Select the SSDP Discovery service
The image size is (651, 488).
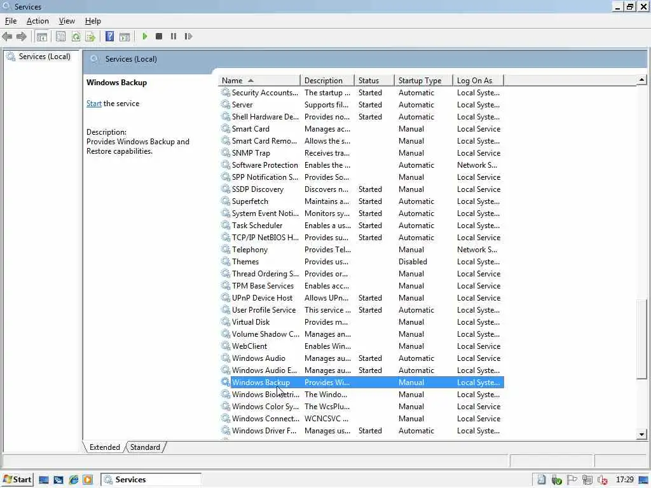[x=362, y=189]
